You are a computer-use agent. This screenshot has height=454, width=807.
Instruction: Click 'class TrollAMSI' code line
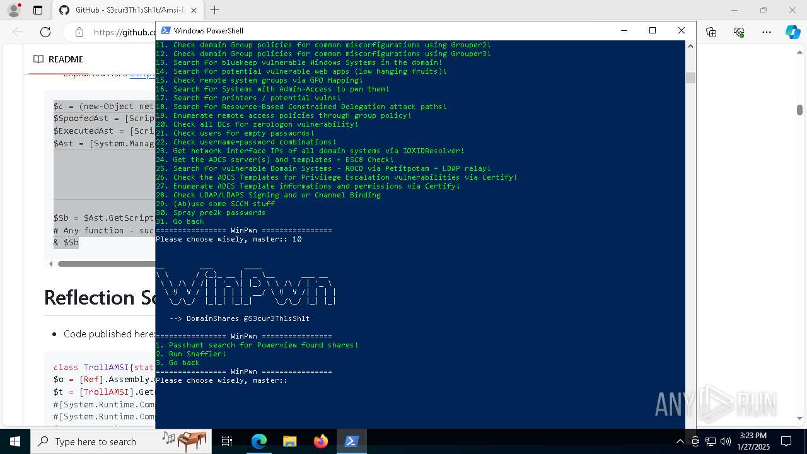[104, 367]
